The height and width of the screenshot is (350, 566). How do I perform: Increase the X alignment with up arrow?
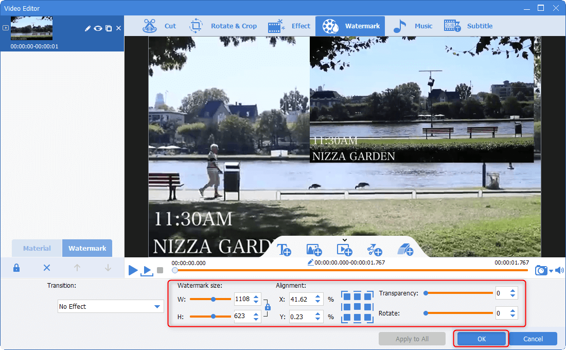pos(317,297)
